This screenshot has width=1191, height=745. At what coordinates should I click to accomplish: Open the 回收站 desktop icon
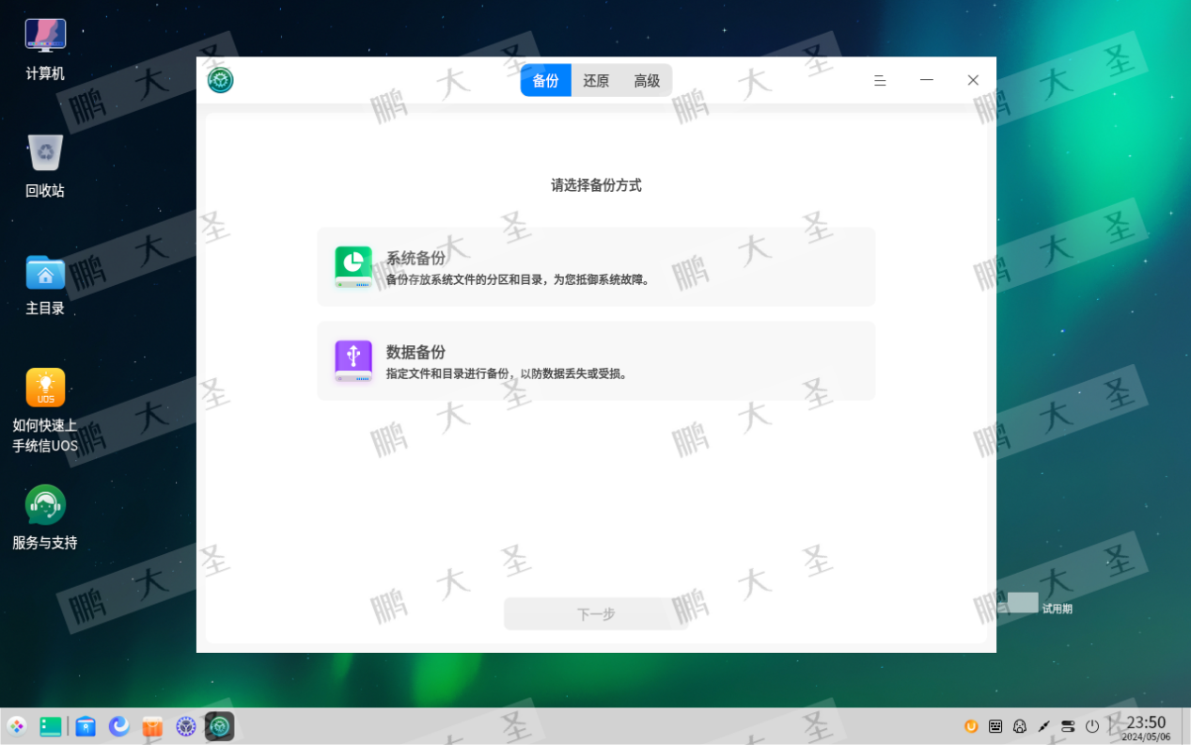[45, 166]
